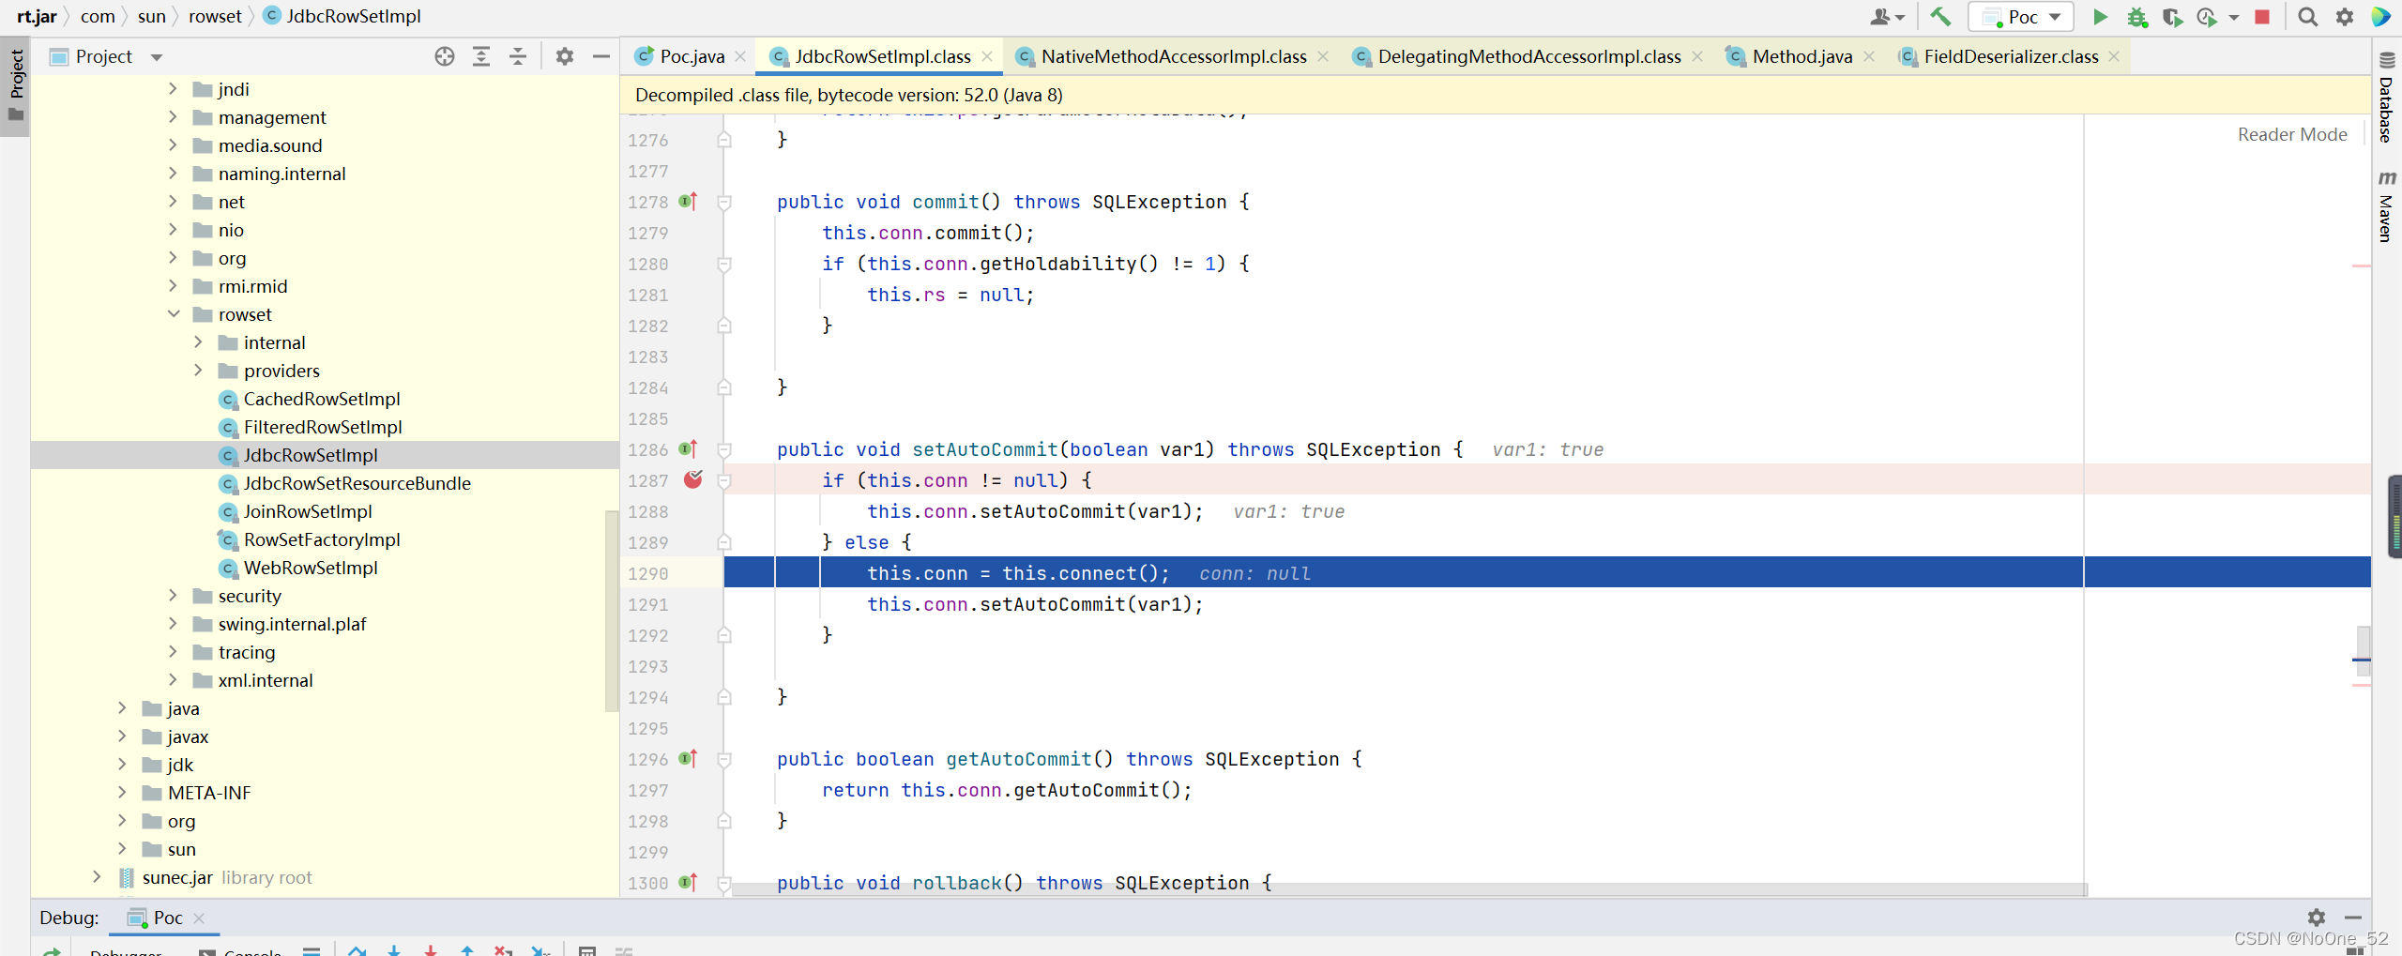The image size is (2402, 956).
Task: Expand the internal folder under rowset
Action: click(198, 341)
